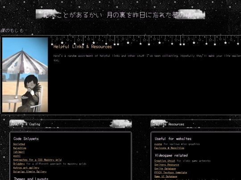This screenshot has height=180, width=241.
Task: Open Approaches for a CSS Masonry grid
Action: click(37, 160)
